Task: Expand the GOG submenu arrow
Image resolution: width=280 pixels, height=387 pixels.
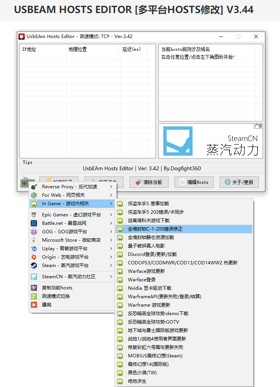Action: [x=111, y=231]
